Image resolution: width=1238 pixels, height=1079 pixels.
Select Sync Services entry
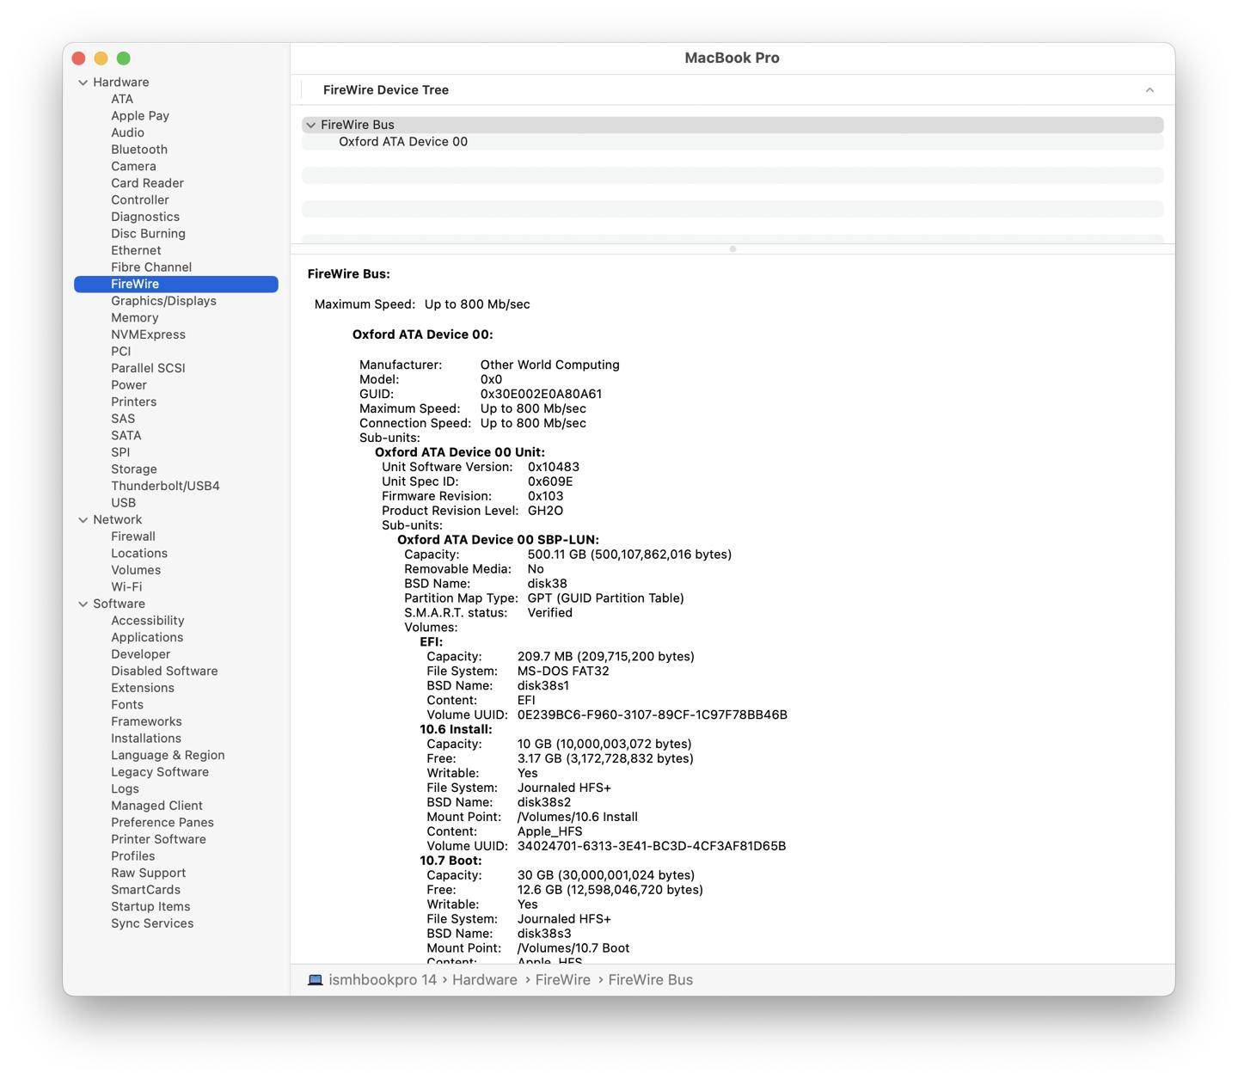152,923
